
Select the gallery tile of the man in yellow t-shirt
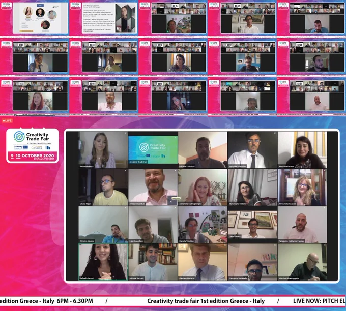(x=103, y=188)
